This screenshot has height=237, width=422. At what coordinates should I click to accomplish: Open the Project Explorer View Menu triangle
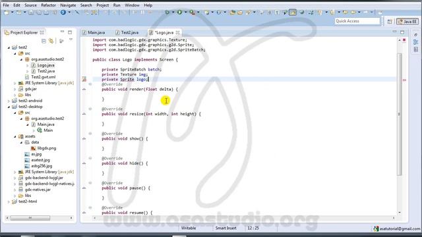click(x=71, y=39)
